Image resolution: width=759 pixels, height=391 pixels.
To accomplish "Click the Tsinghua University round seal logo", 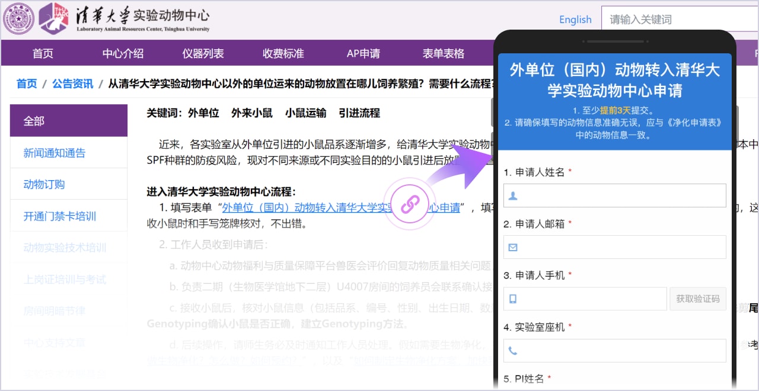I will pos(19,19).
